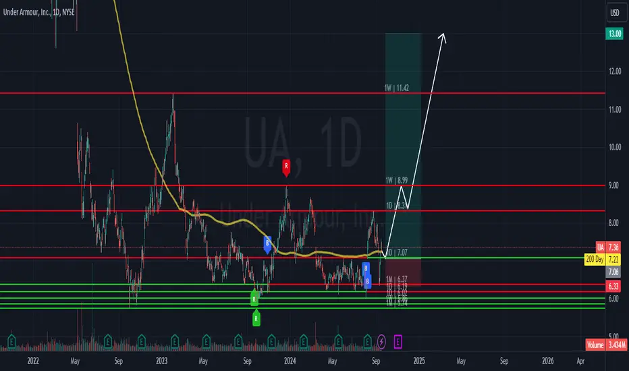This screenshot has height=371, width=629.
Task: Click 8.00 on the price axis
Action: (x=613, y=223)
